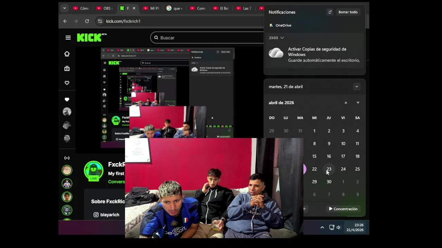Image resolution: width=442 pixels, height=248 pixels.
Task: Select day 31 of previous month
Action: coord(300,131)
